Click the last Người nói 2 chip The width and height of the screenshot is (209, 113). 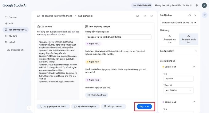pos(93,80)
